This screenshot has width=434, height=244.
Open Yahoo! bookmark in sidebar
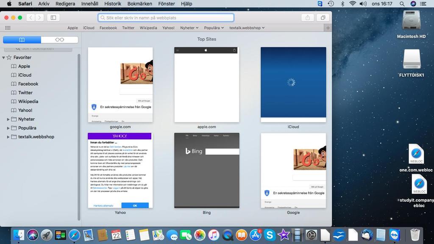[25, 111]
